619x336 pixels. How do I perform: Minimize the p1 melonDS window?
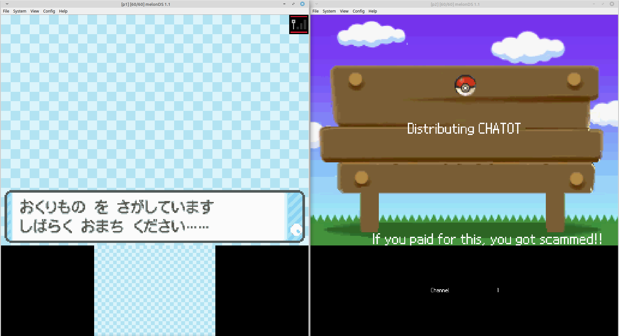click(284, 4)
